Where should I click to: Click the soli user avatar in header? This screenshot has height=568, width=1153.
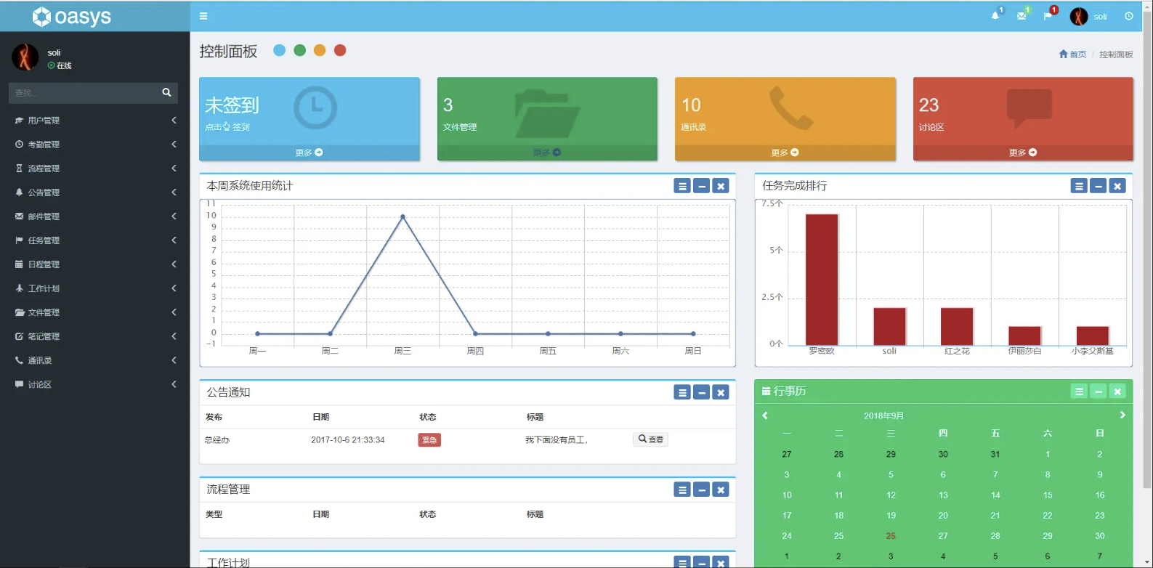coord(1079,16)
